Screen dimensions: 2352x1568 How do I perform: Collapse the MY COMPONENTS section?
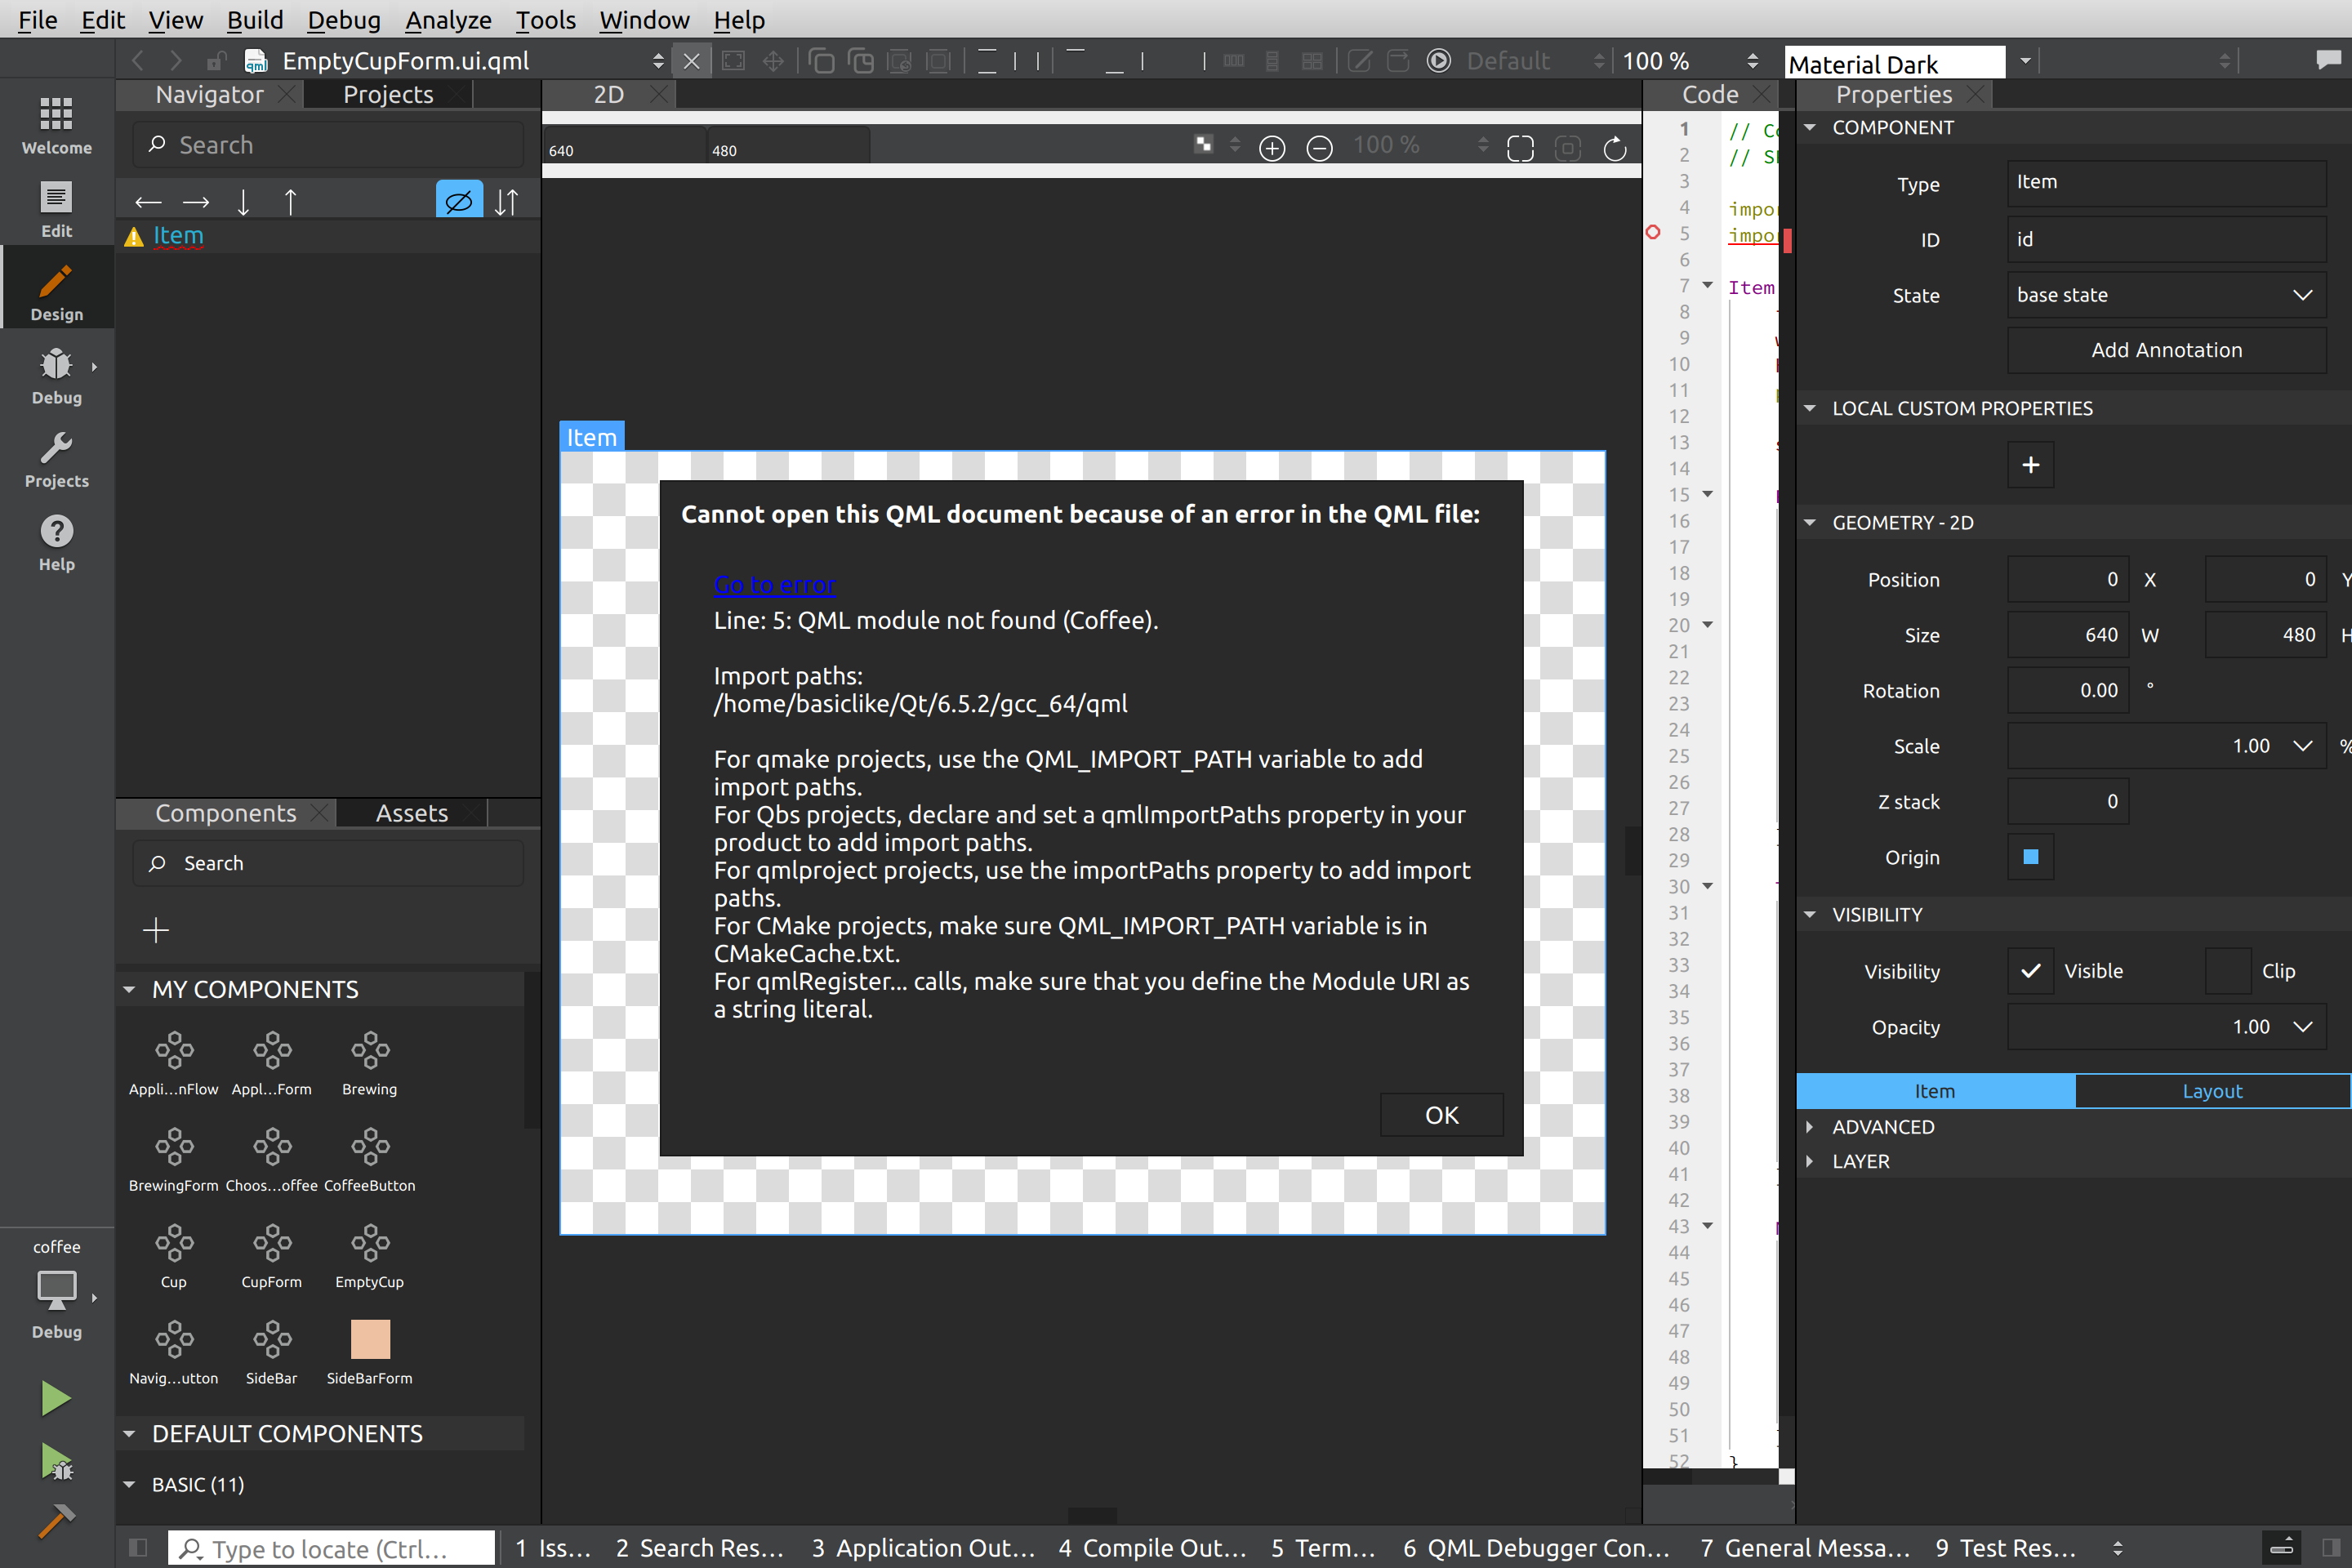(129, 989)
